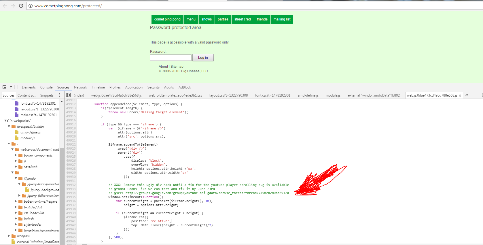The height and width of the screenshot is (245, 483).
Task: Click the module.js file icon in tree
Action: 17,138
